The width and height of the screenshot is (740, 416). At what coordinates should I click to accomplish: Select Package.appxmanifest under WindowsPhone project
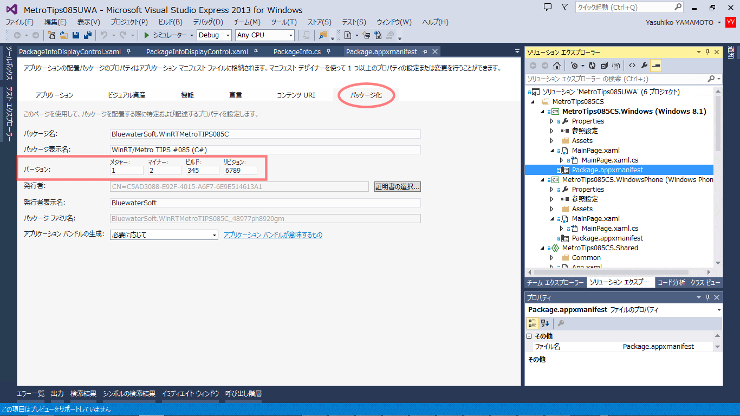tap(607, 238)
